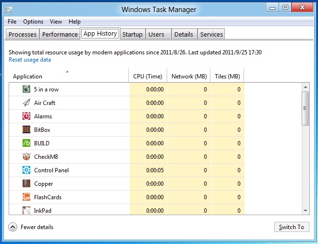This screenshot has width=318, height=244.
Task: Click the BitBox app icon
Action: pyautogui.click(x=26, y=129)
